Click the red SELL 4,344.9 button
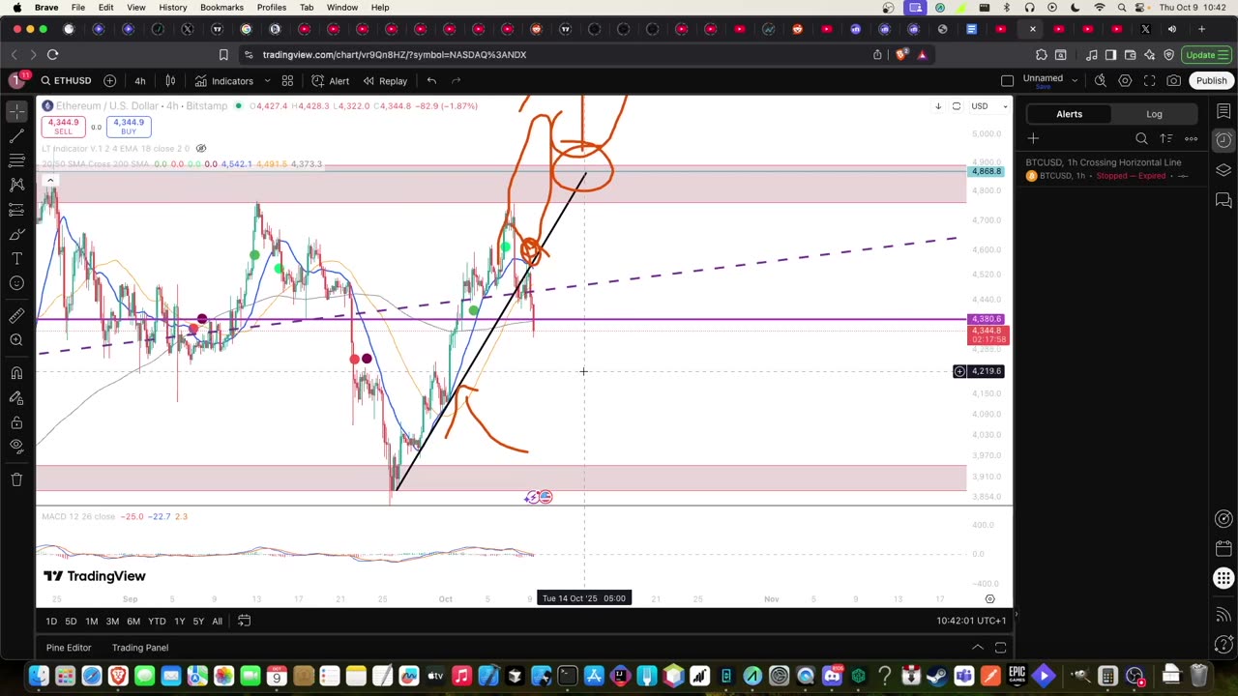 click(63, 127)
